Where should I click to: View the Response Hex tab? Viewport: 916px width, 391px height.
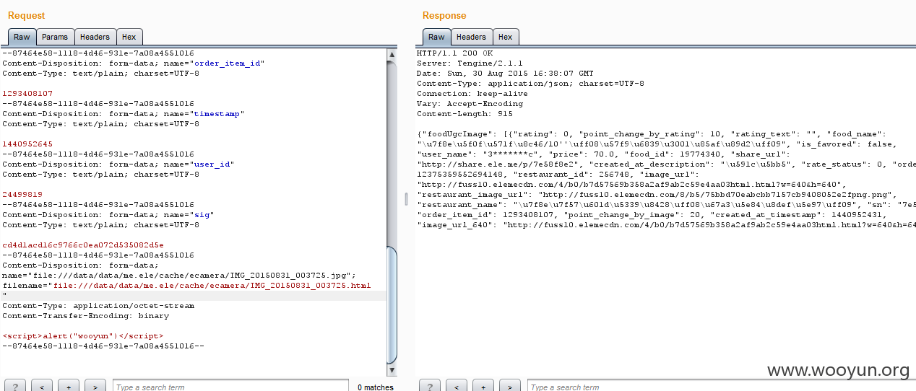(x=505, y=37)
